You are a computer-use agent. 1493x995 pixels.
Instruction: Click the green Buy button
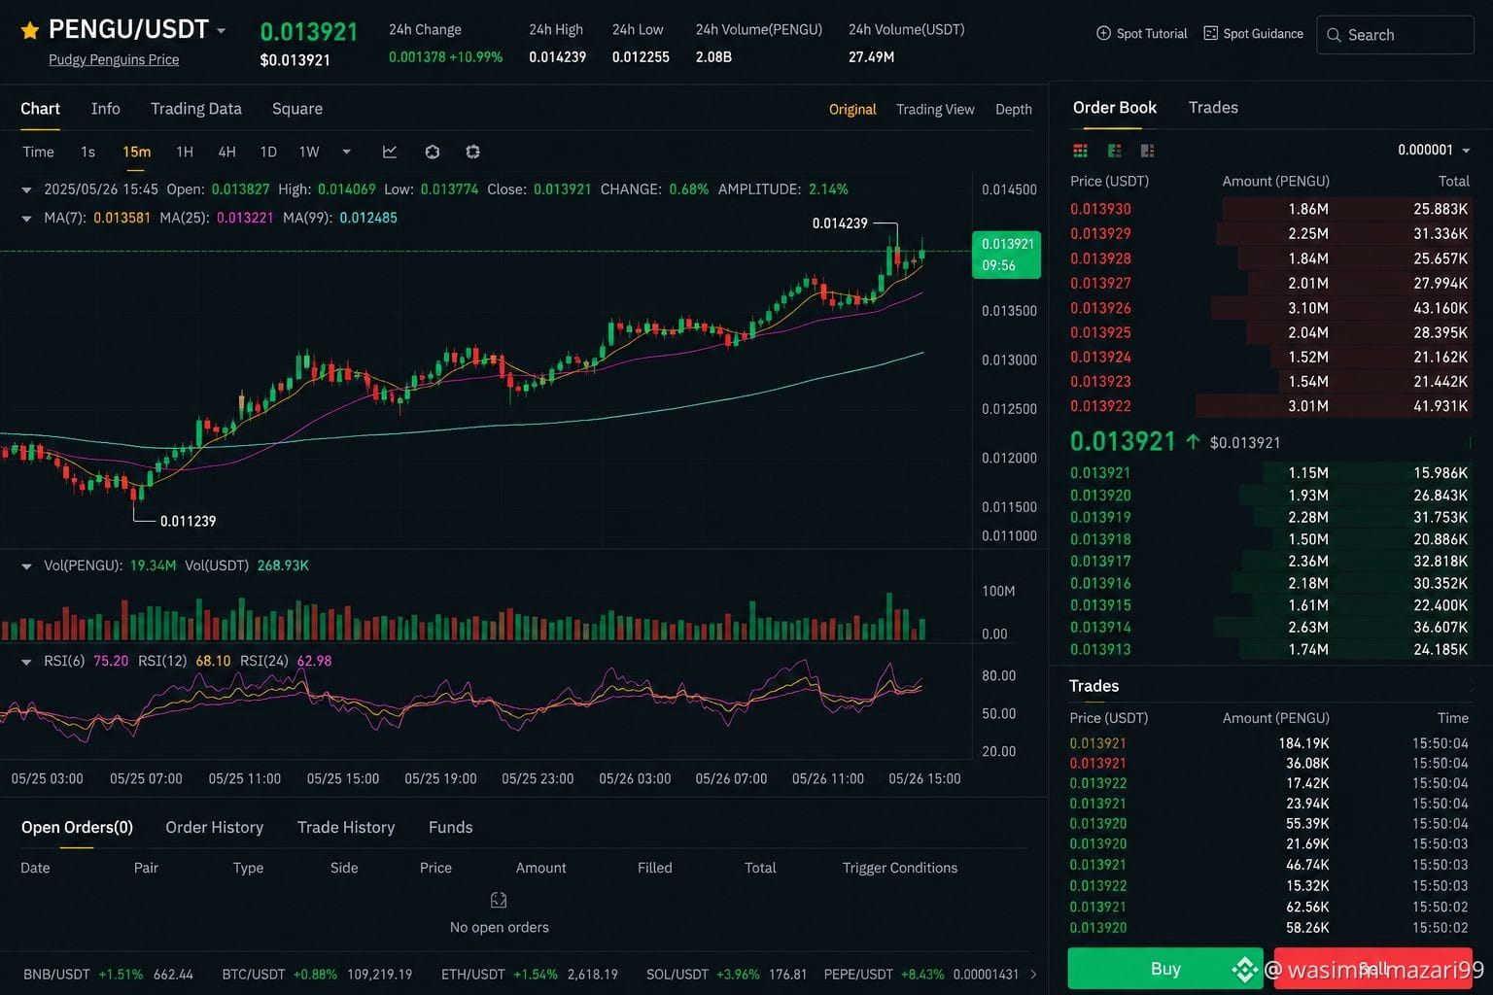(x=1165, y=969)
